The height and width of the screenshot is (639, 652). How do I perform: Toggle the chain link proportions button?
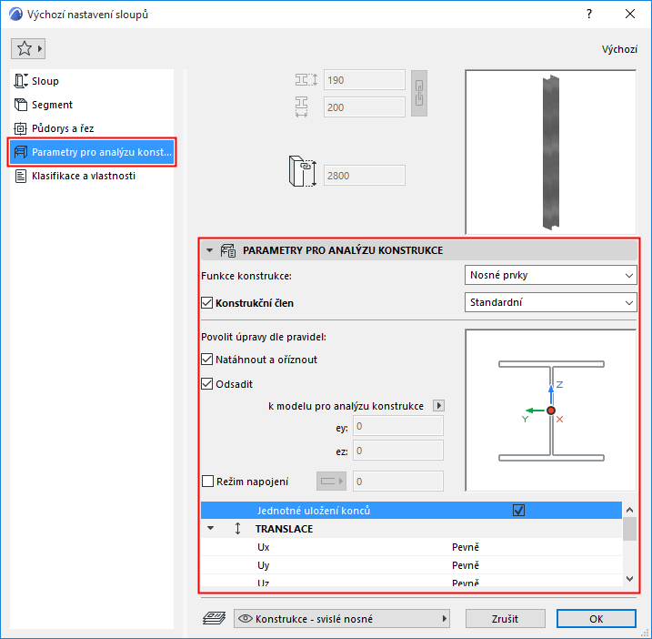(x=419, y=93)
